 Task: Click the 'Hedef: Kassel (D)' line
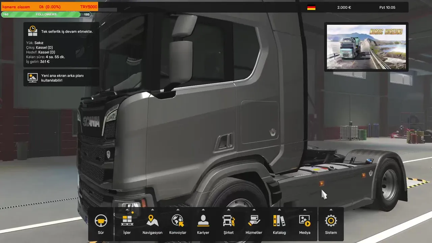pyautogui.click(x=40, y=52)
